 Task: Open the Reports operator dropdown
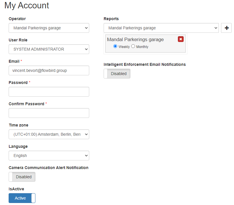tap(161, 28)
